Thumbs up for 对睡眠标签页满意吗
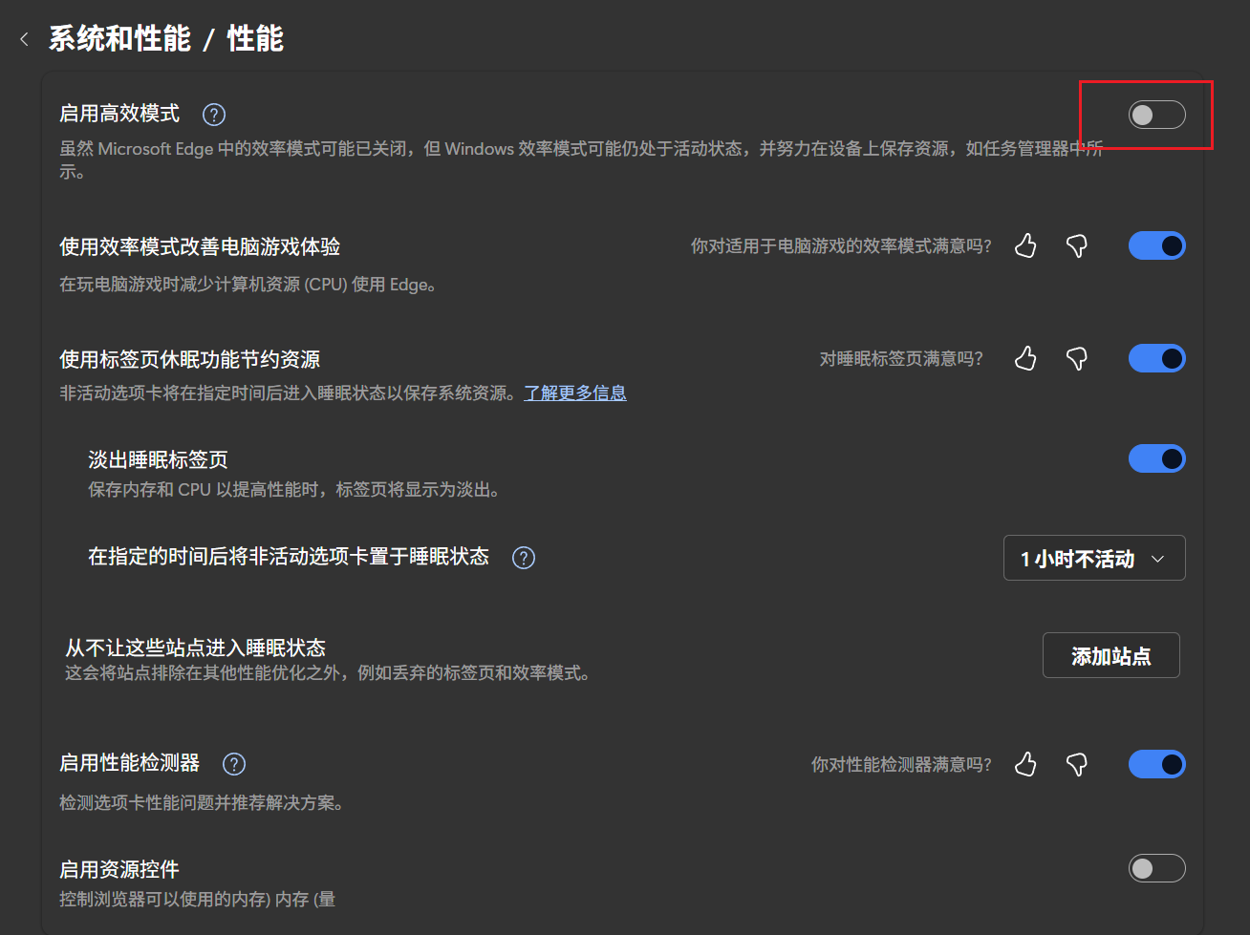Image resolution: width=1250 pixels, height=935 pixels. 1025,359
